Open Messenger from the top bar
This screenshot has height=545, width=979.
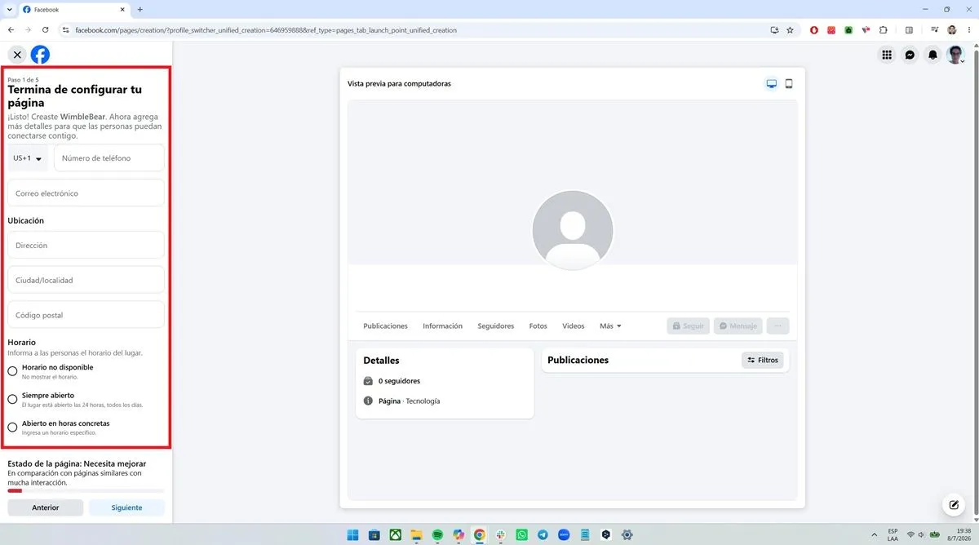910,55
